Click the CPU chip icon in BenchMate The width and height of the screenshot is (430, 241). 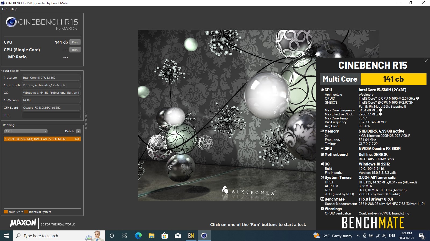point(322,90)
